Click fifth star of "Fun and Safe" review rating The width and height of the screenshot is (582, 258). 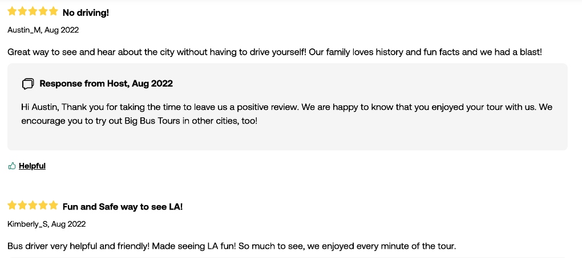click(54, 206)
